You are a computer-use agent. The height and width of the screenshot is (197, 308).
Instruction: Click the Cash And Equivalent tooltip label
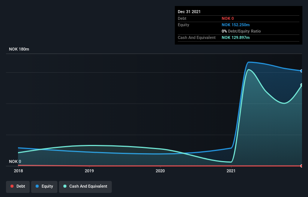197,37
